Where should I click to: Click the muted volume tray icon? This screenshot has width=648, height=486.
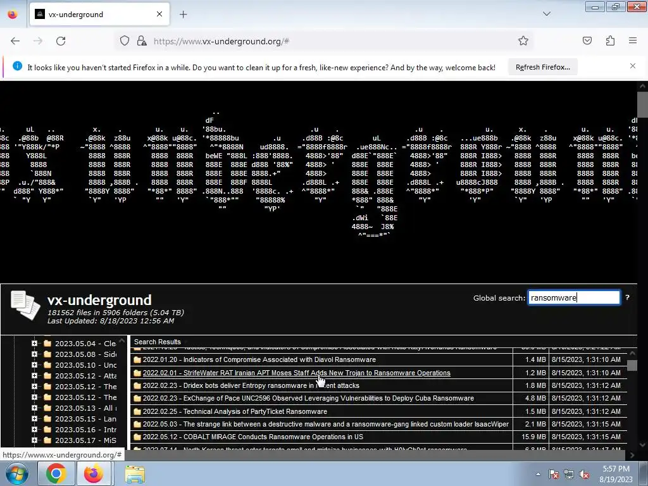click(584, 475)
